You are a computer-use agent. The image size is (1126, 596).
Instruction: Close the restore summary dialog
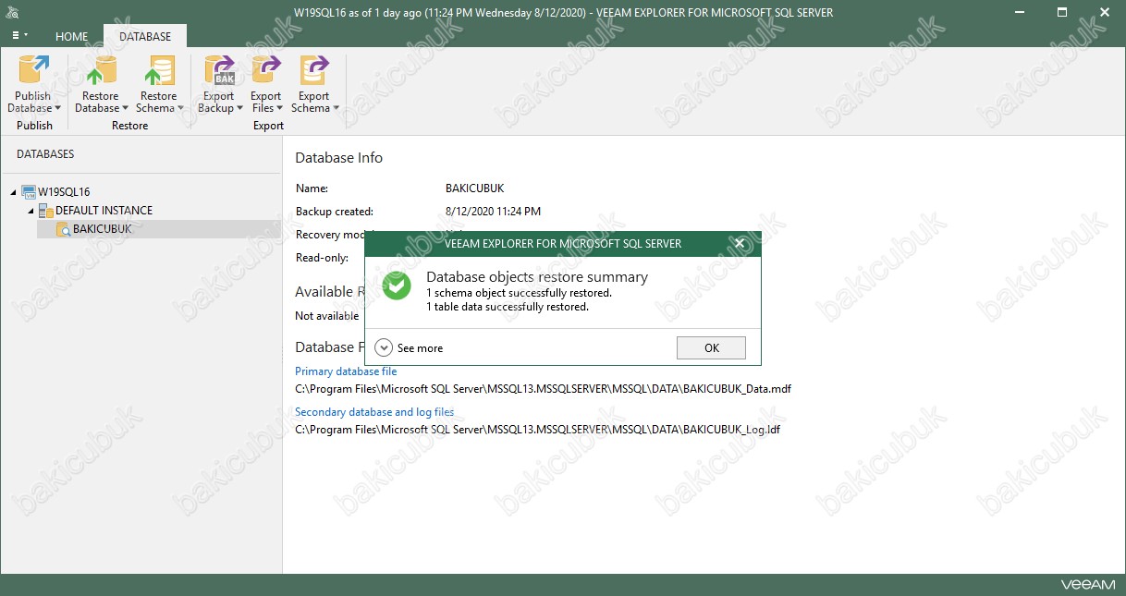tap(740, 244)
